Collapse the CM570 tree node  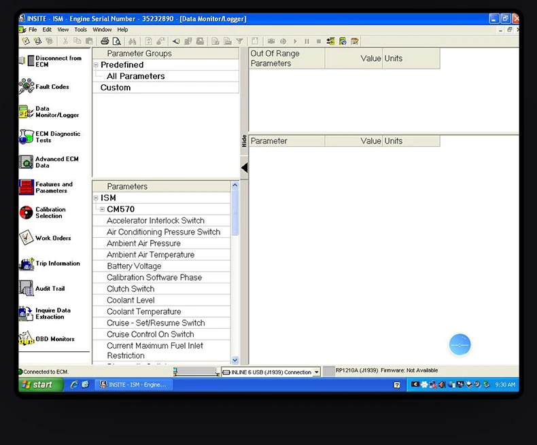(102, 209)
